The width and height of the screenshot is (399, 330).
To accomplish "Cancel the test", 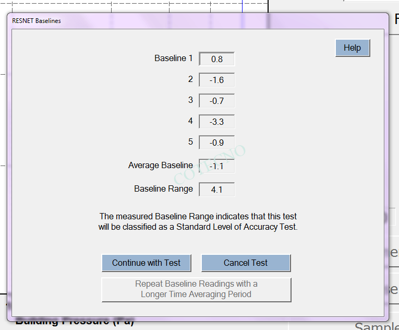I will pyautogui.click(x=246, y=263).
